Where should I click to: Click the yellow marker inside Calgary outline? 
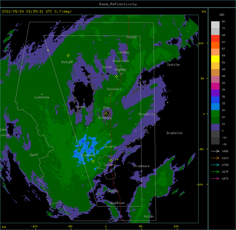tap(111, 161)
